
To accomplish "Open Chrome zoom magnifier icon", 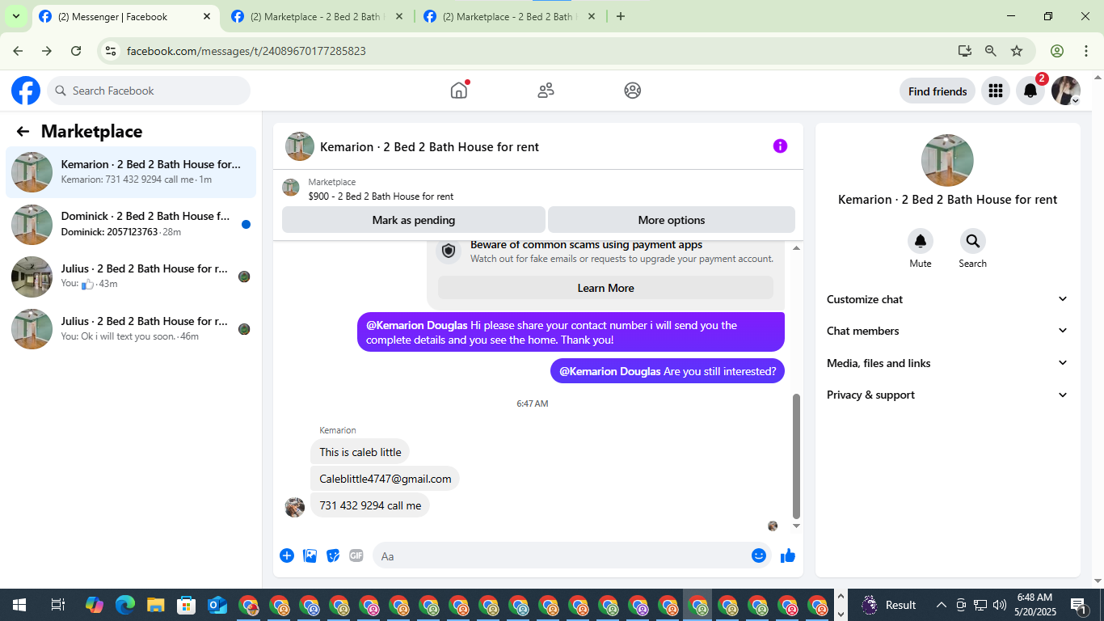I will click(x=991, y=51).
